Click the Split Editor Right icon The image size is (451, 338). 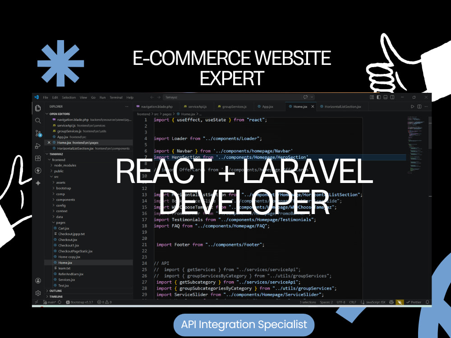[x=419, y=107]
